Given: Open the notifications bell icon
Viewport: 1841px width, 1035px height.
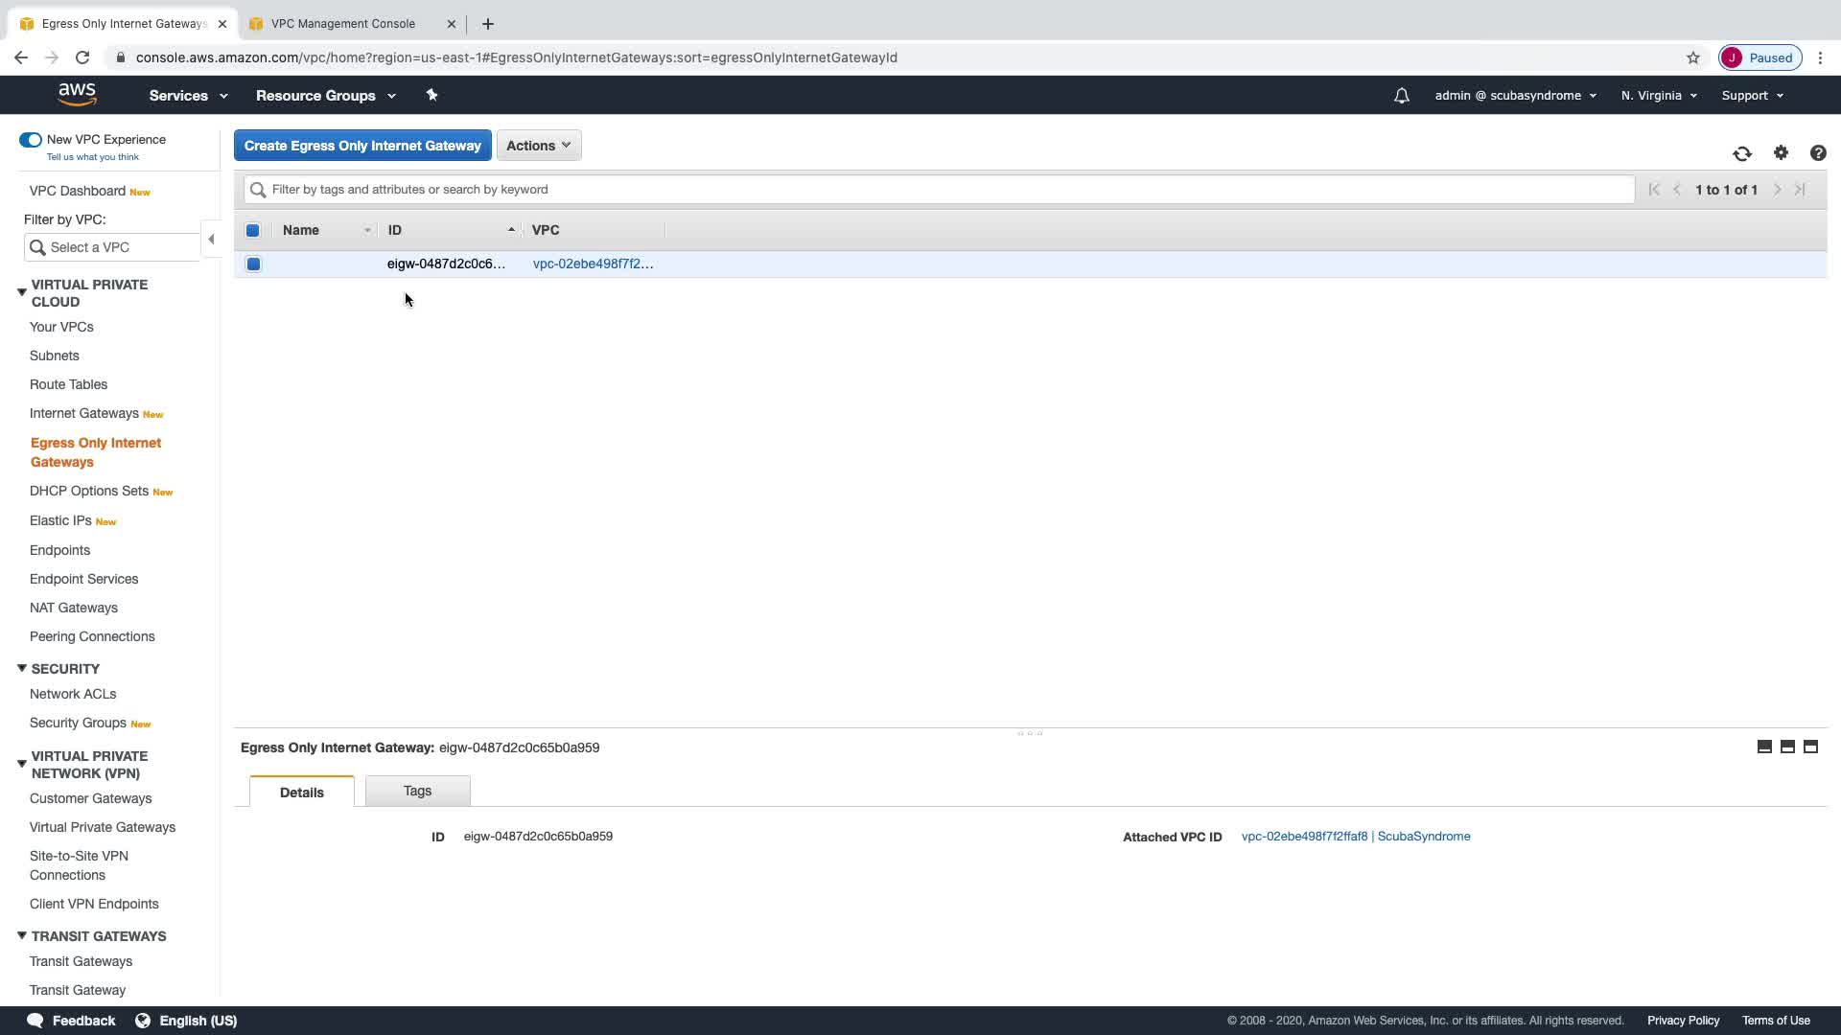Looking at the screenshot, I should click(1401, 96).
